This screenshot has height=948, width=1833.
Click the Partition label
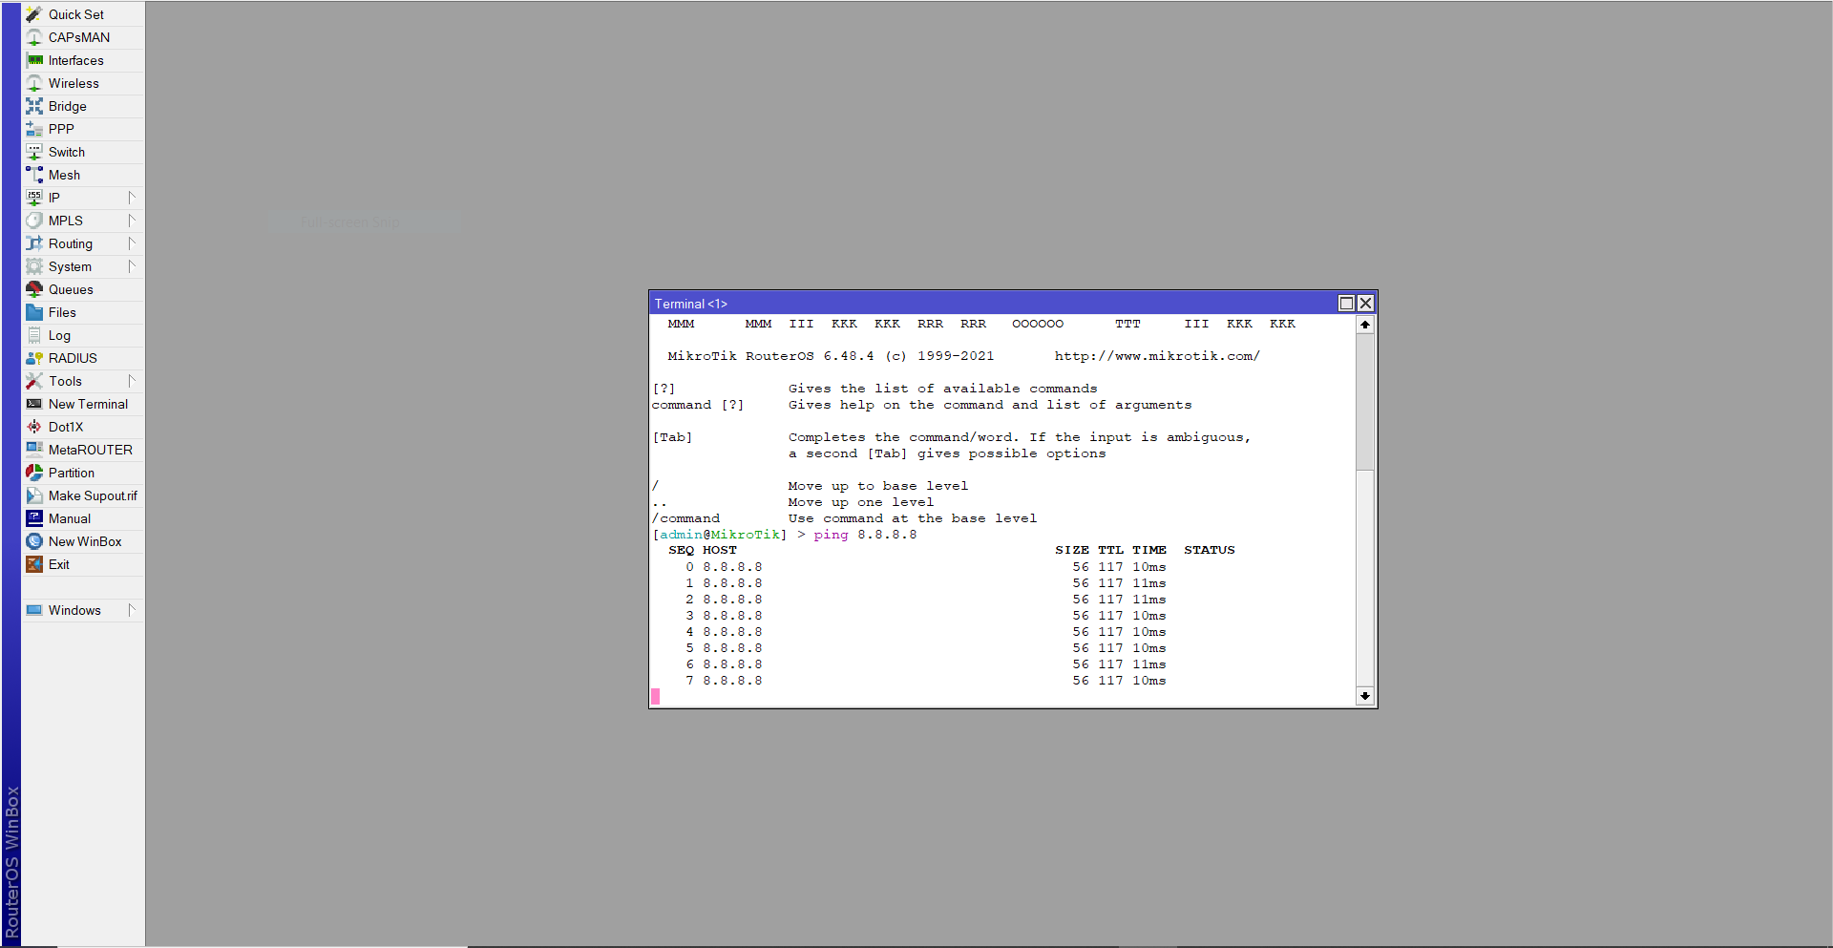72,473
